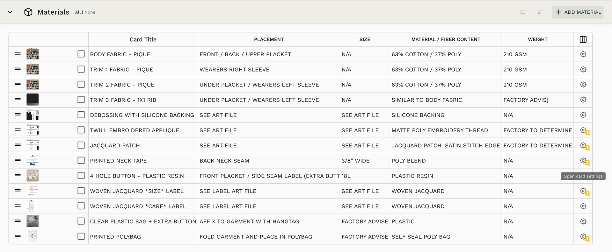Collapse the Materials section chevron

tap(10, 12)
